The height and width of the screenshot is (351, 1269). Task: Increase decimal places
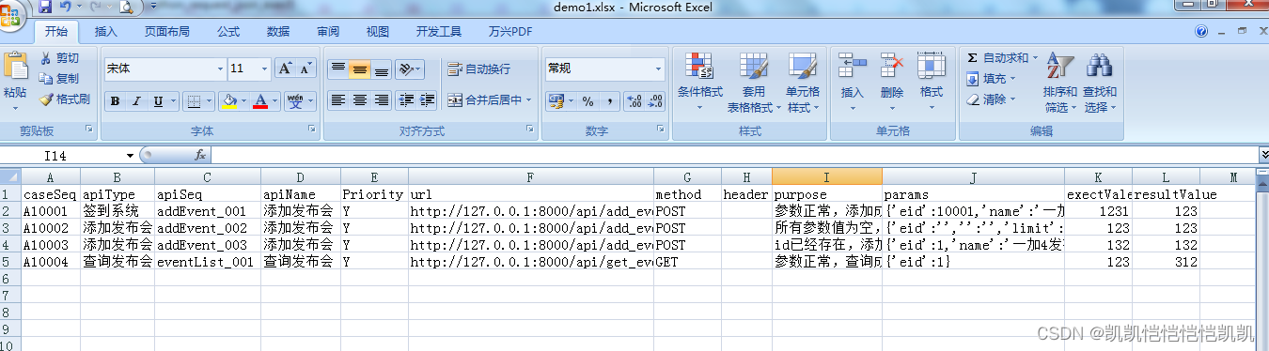coord(634,101)
